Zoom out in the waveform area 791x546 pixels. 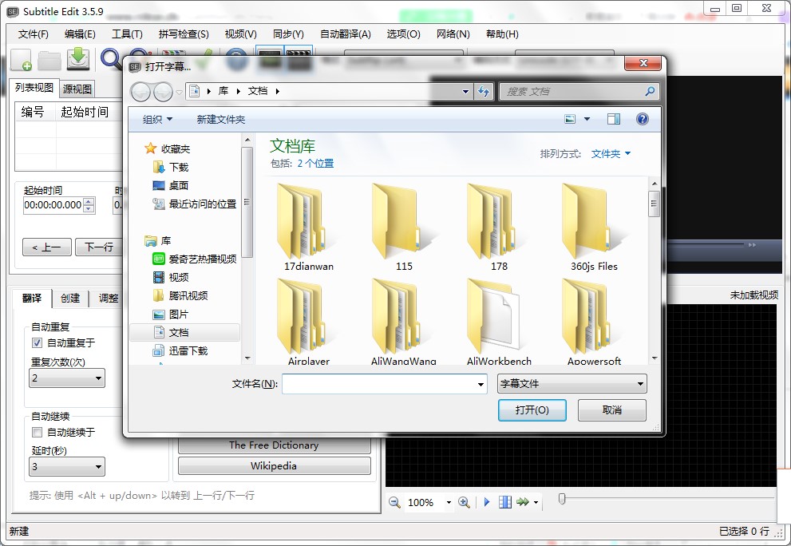(x=394, y=502)
